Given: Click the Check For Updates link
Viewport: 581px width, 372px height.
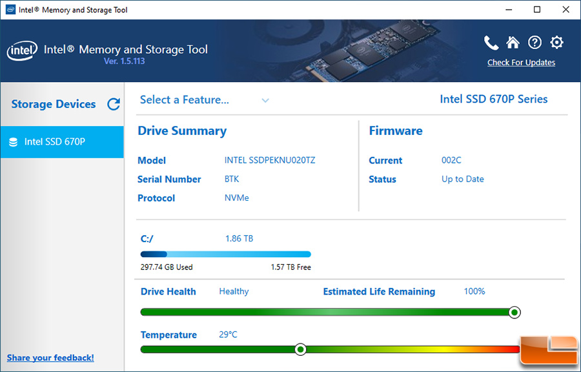Looking at the screenshot, I should click(x=521, y=62).
